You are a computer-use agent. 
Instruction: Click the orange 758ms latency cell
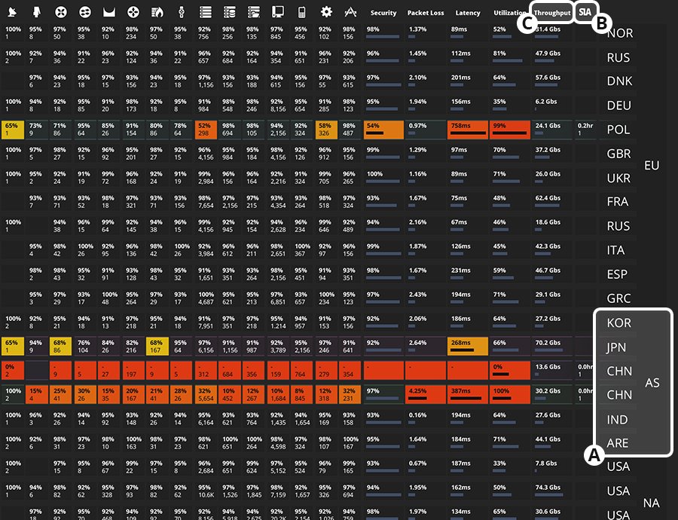(468, 129)
